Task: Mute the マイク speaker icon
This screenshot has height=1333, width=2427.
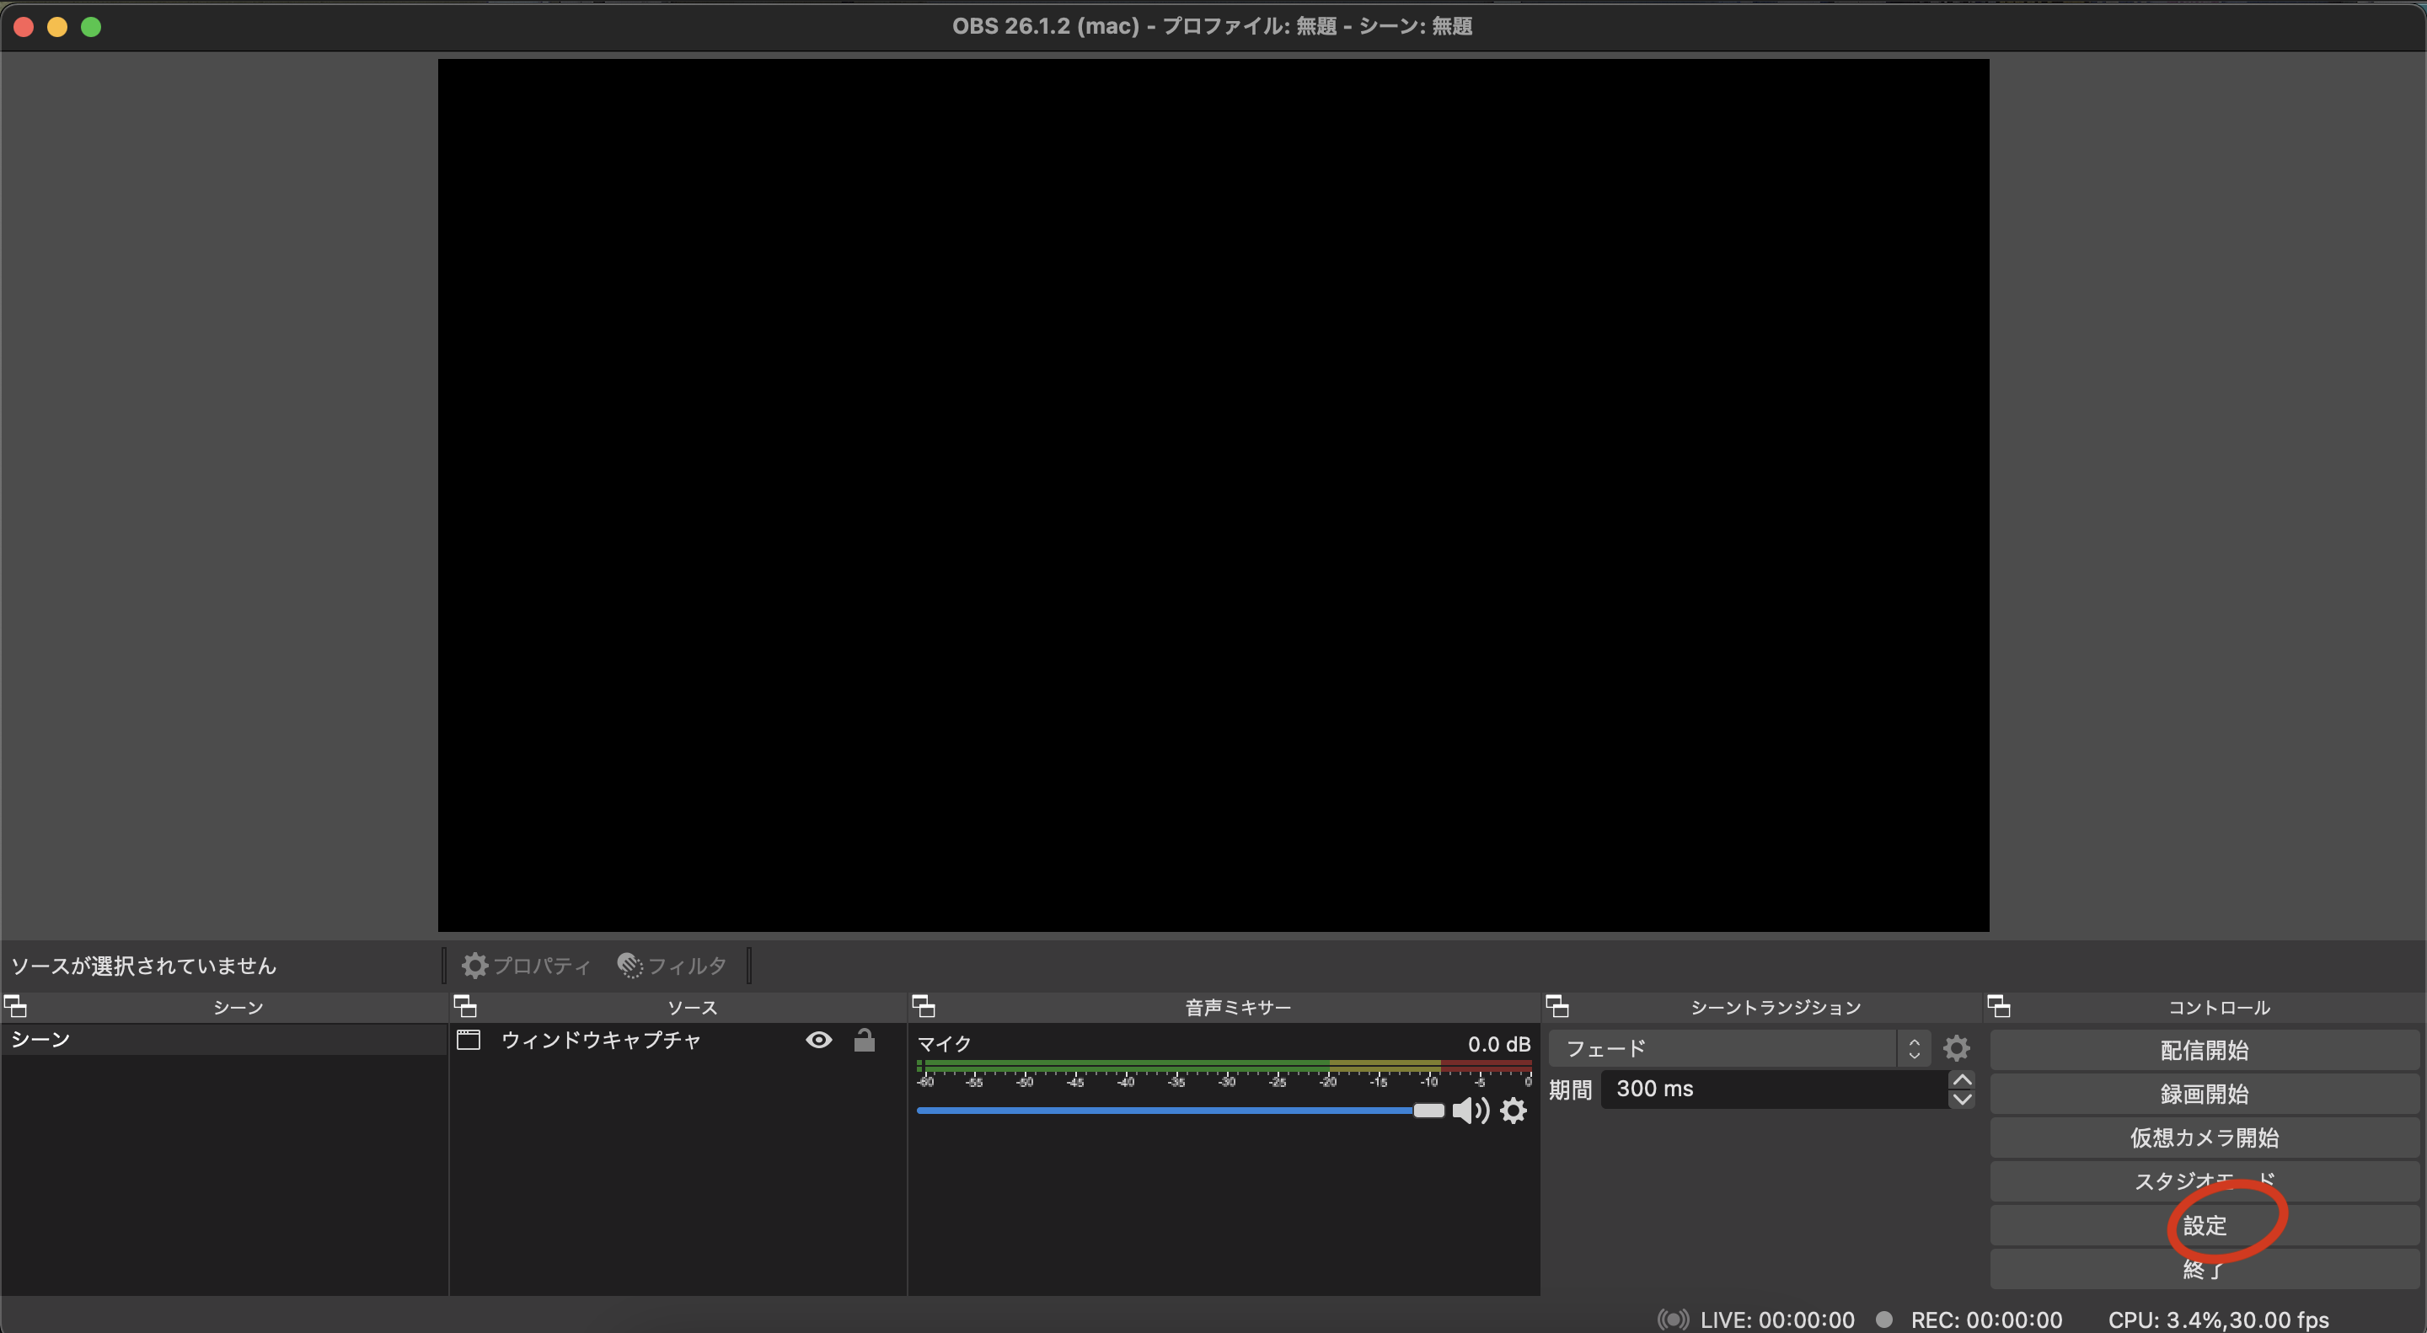Action: 1469,1111
